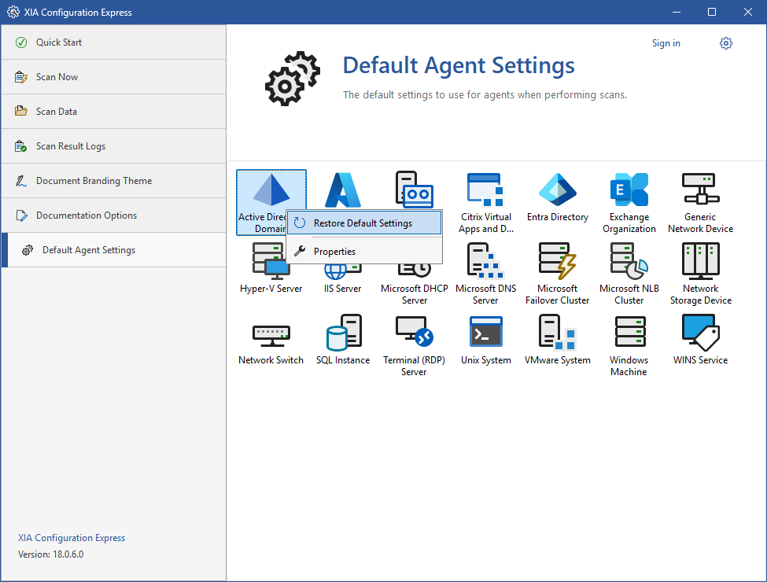This screenshot has height=582, width=767.
Task: Select the SQL Instance agent icon
Action: coord(343,333)
